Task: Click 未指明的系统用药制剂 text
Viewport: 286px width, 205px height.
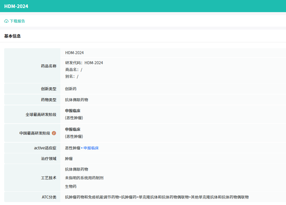Action: [84, 178]
